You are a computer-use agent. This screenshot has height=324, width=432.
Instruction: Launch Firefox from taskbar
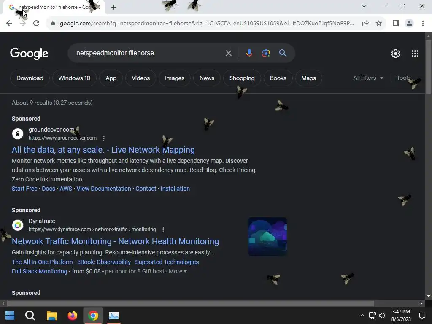coord(73,316)
